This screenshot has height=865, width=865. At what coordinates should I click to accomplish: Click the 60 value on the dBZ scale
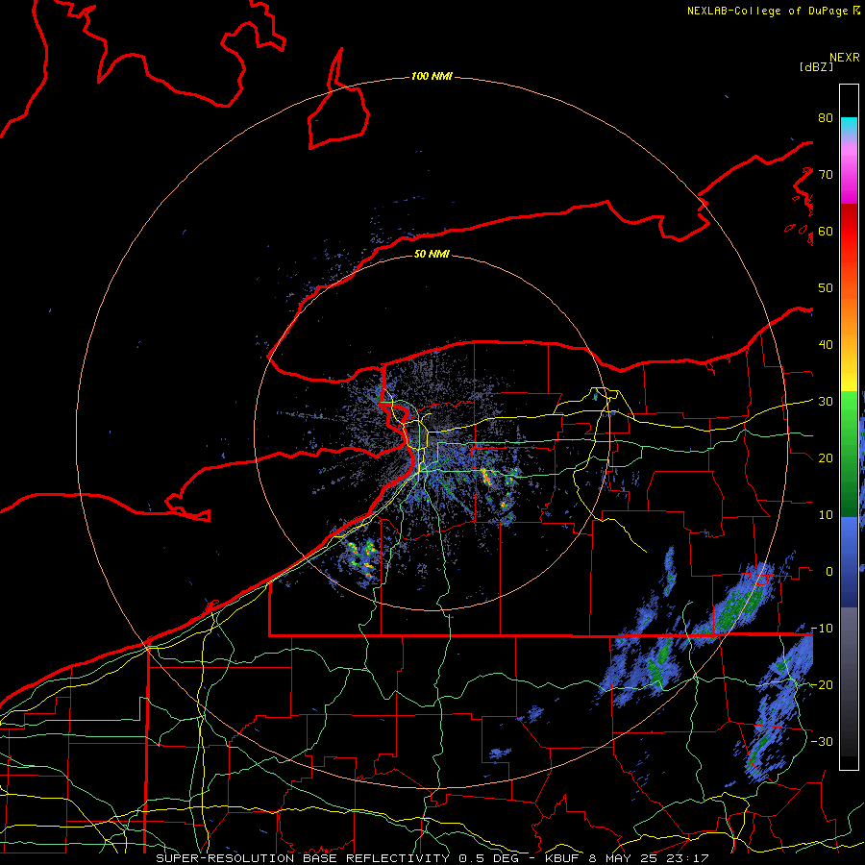point(826,232)
